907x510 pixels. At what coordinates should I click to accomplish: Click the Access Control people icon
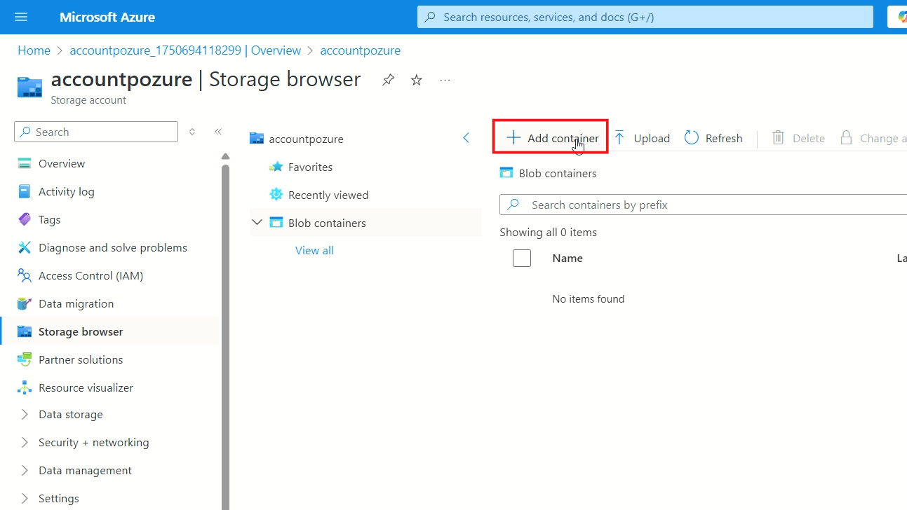[x=25, y=275]
